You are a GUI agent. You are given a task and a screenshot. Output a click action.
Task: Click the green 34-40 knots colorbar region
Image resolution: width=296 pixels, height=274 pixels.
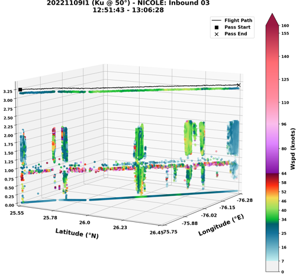pyautogui.click(x=272, y=215)
